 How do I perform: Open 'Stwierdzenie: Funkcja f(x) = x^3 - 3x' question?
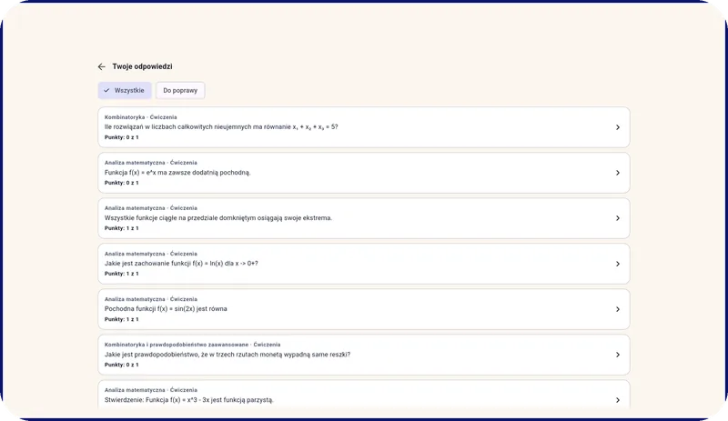(363, 395)
